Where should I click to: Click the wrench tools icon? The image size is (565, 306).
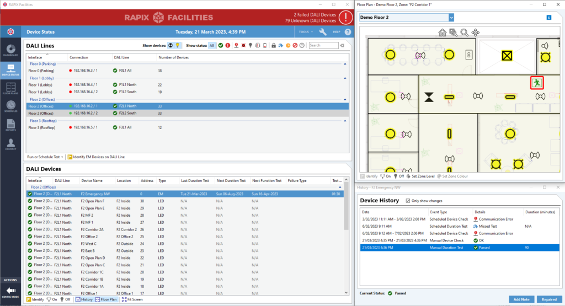click(x=322, y=31)
